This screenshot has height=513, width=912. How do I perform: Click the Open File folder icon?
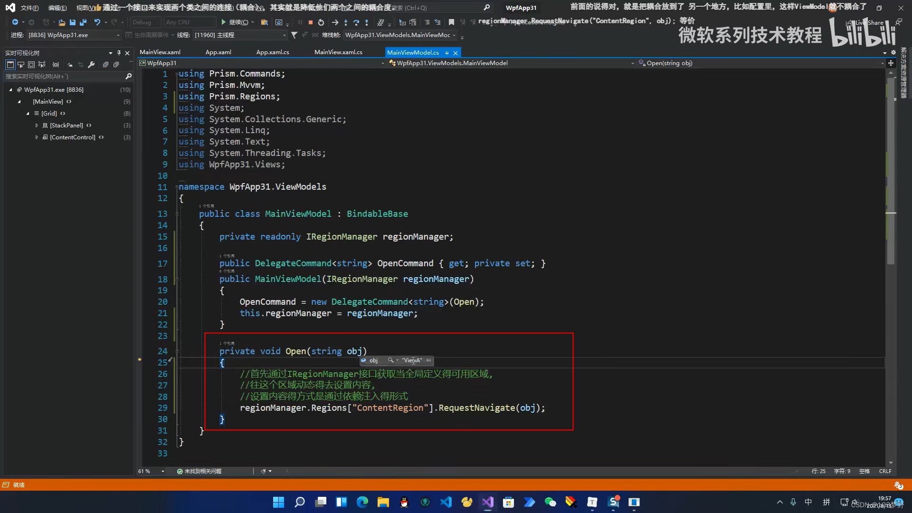click(x=62, y=22)
